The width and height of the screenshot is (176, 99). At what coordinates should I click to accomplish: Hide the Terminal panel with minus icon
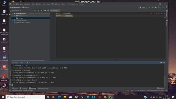[164, 63]
